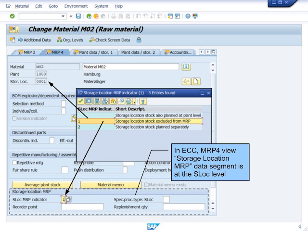Click the Material memo button
The width and height of the screenshot is (308, 231).
tap(111, 185)
